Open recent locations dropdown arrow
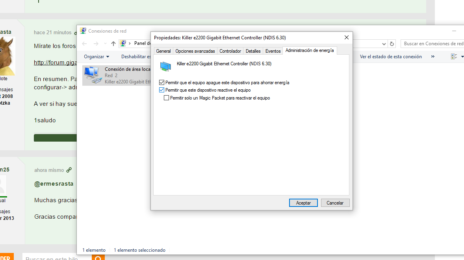Screen dimensions: 464x260 click(105, 44)
